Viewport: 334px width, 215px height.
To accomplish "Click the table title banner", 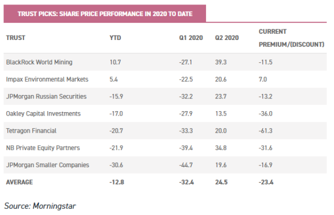I will coord(105,13).
